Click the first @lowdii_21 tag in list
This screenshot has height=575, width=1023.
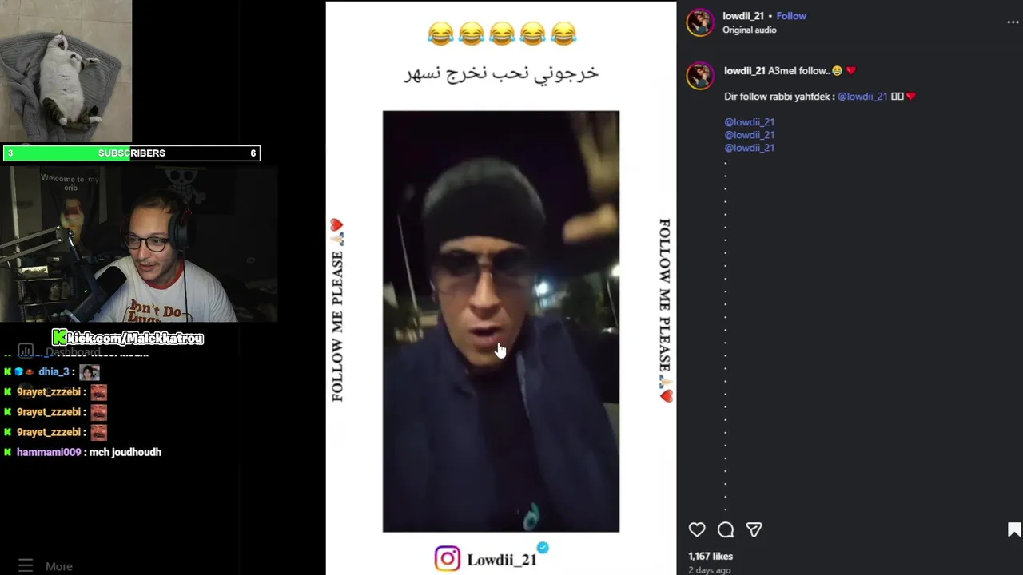pos(749,122)
